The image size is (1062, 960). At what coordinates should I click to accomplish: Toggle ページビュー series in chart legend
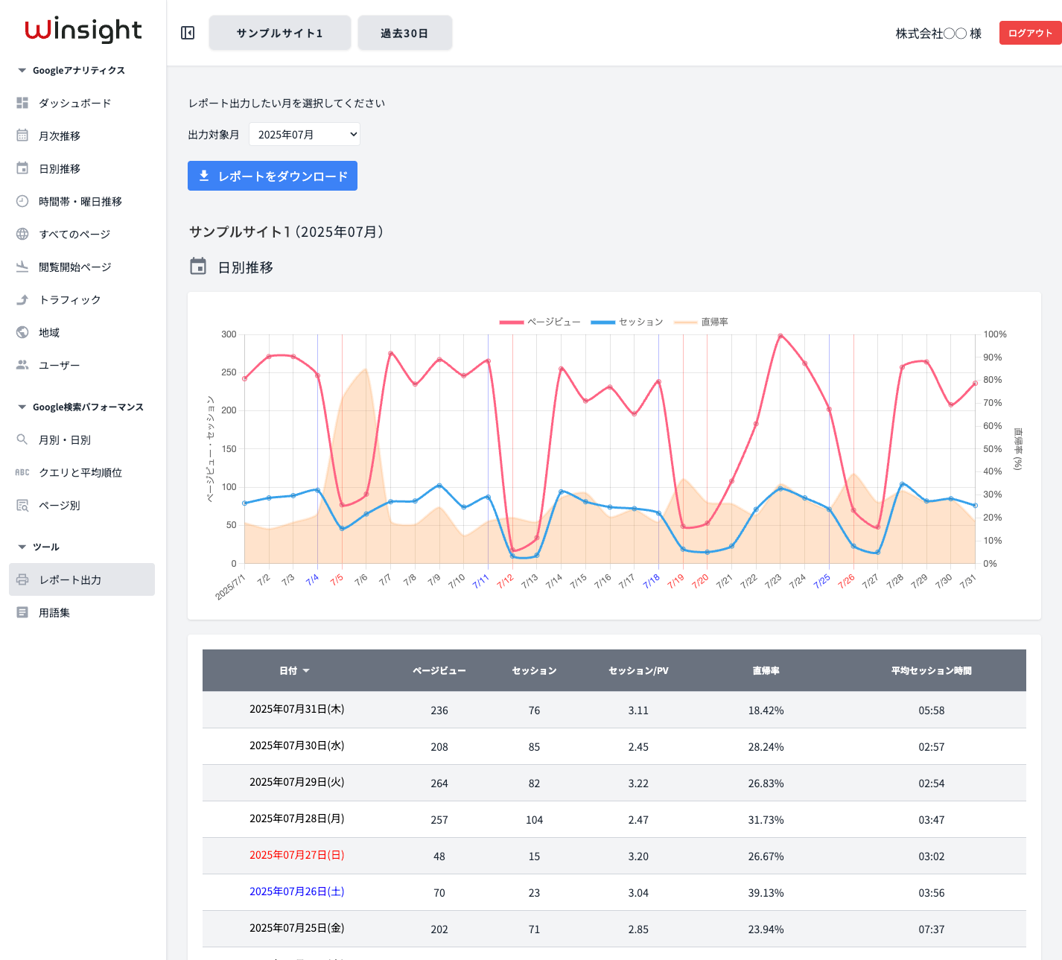tap(540, 322)
